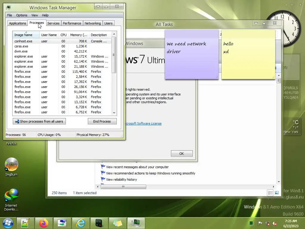Switch to the Services tab
Viewport: 305px width, 229px height.
click(53, 23)
